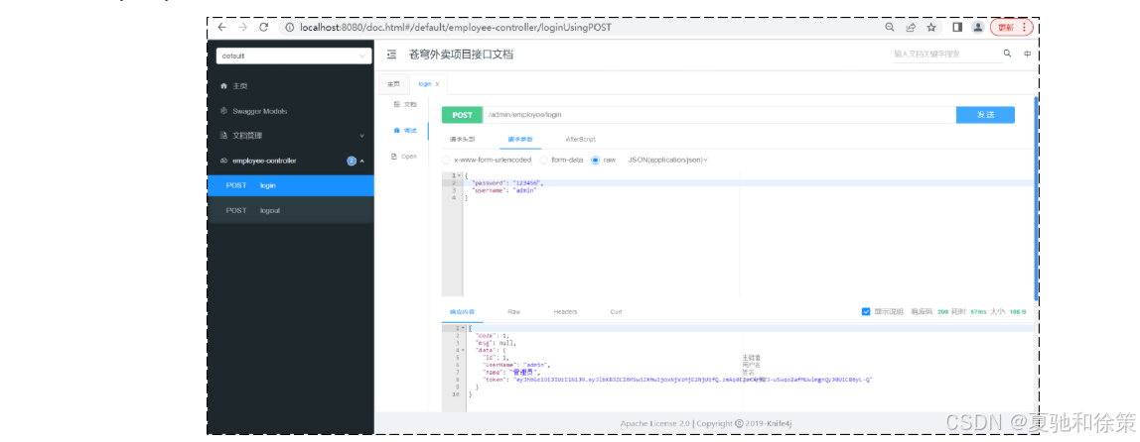Click the "msg": null line in the response
1140x442 pixels.
[496, 343]
